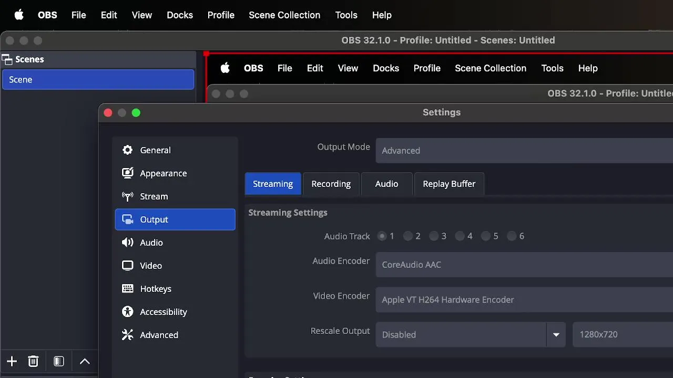Click the Audio speaker icon in sidebar

point(127,243)
